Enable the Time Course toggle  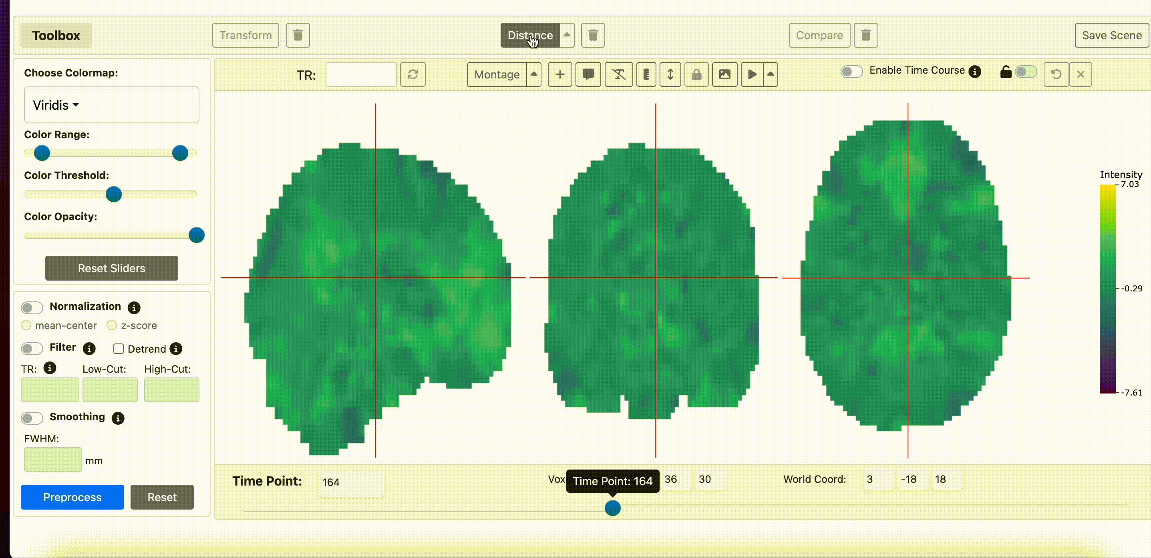851,72
